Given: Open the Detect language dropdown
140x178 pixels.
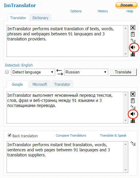Looking at the screenshot, I should [x=33, y=72].
